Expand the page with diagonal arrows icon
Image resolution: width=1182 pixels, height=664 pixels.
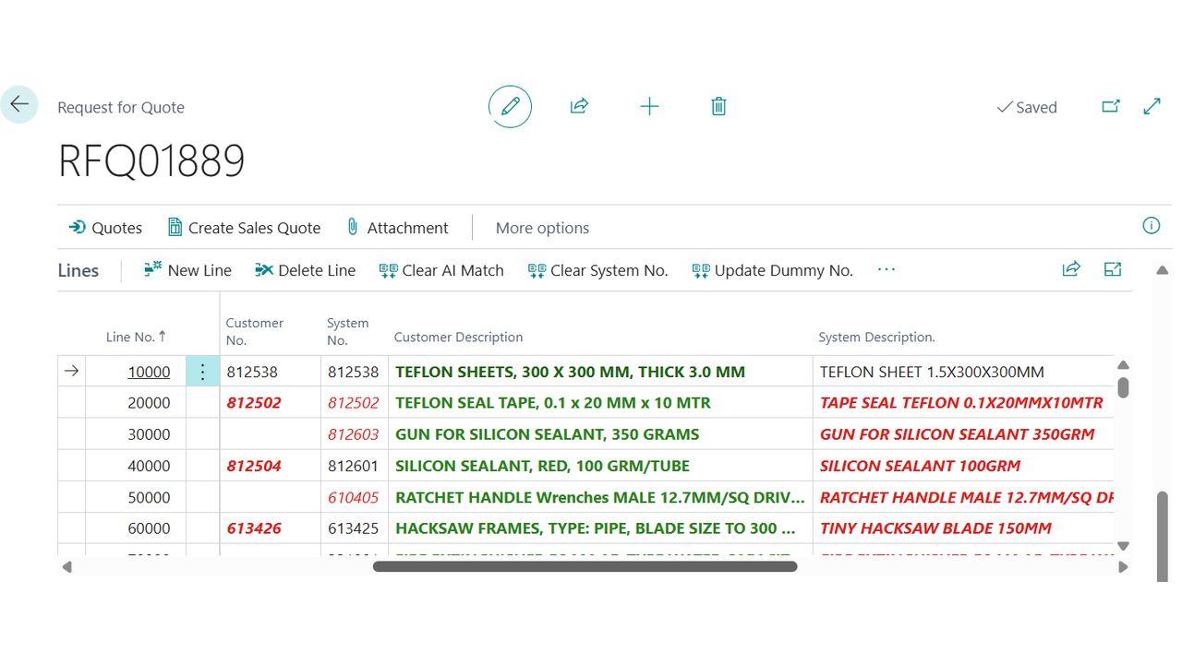pos(1152,107)
